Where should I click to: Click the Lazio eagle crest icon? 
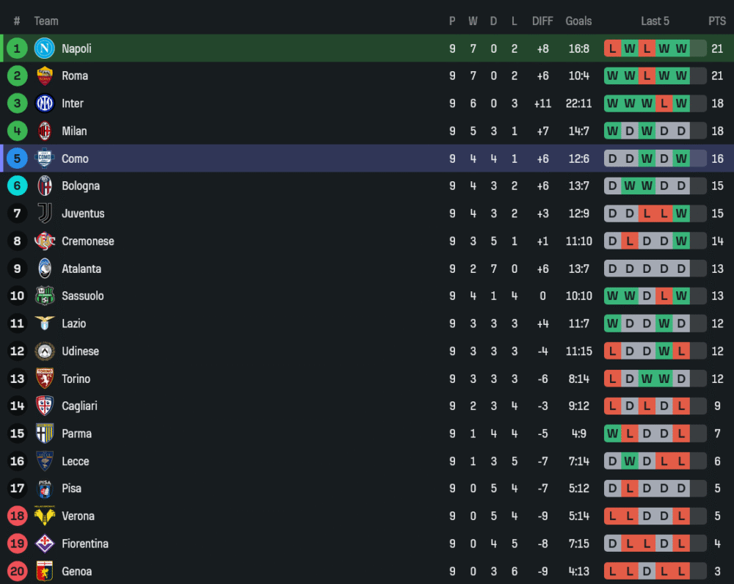(x=45, y=324)
